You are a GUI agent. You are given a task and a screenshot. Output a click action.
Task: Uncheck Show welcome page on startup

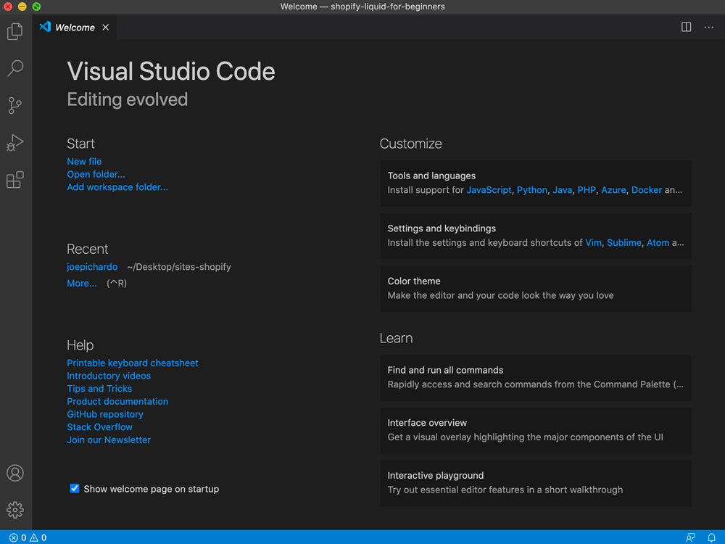click(74, 489)
